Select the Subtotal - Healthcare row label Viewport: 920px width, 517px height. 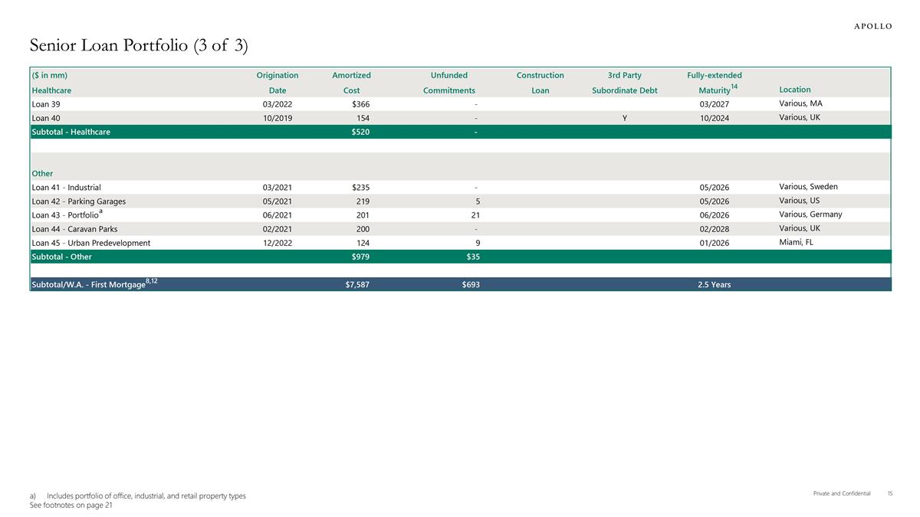[71, 132]
